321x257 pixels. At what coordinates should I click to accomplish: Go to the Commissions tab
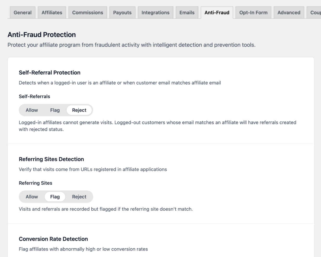tap(88, 12)
